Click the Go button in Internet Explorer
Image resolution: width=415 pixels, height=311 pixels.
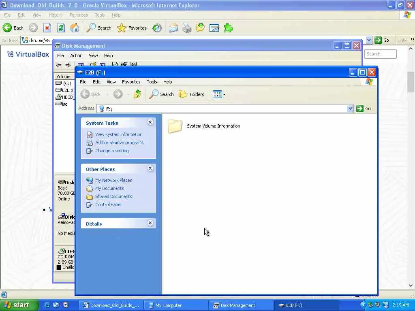pyautogui.click(x=382, y=40)
